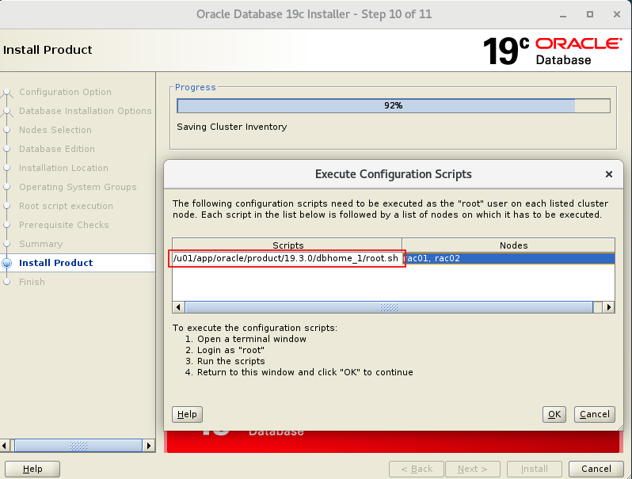The image size is (632, 479).
Task: Click the Saving Cluster Inventory status text
Action: click(232, 127)
